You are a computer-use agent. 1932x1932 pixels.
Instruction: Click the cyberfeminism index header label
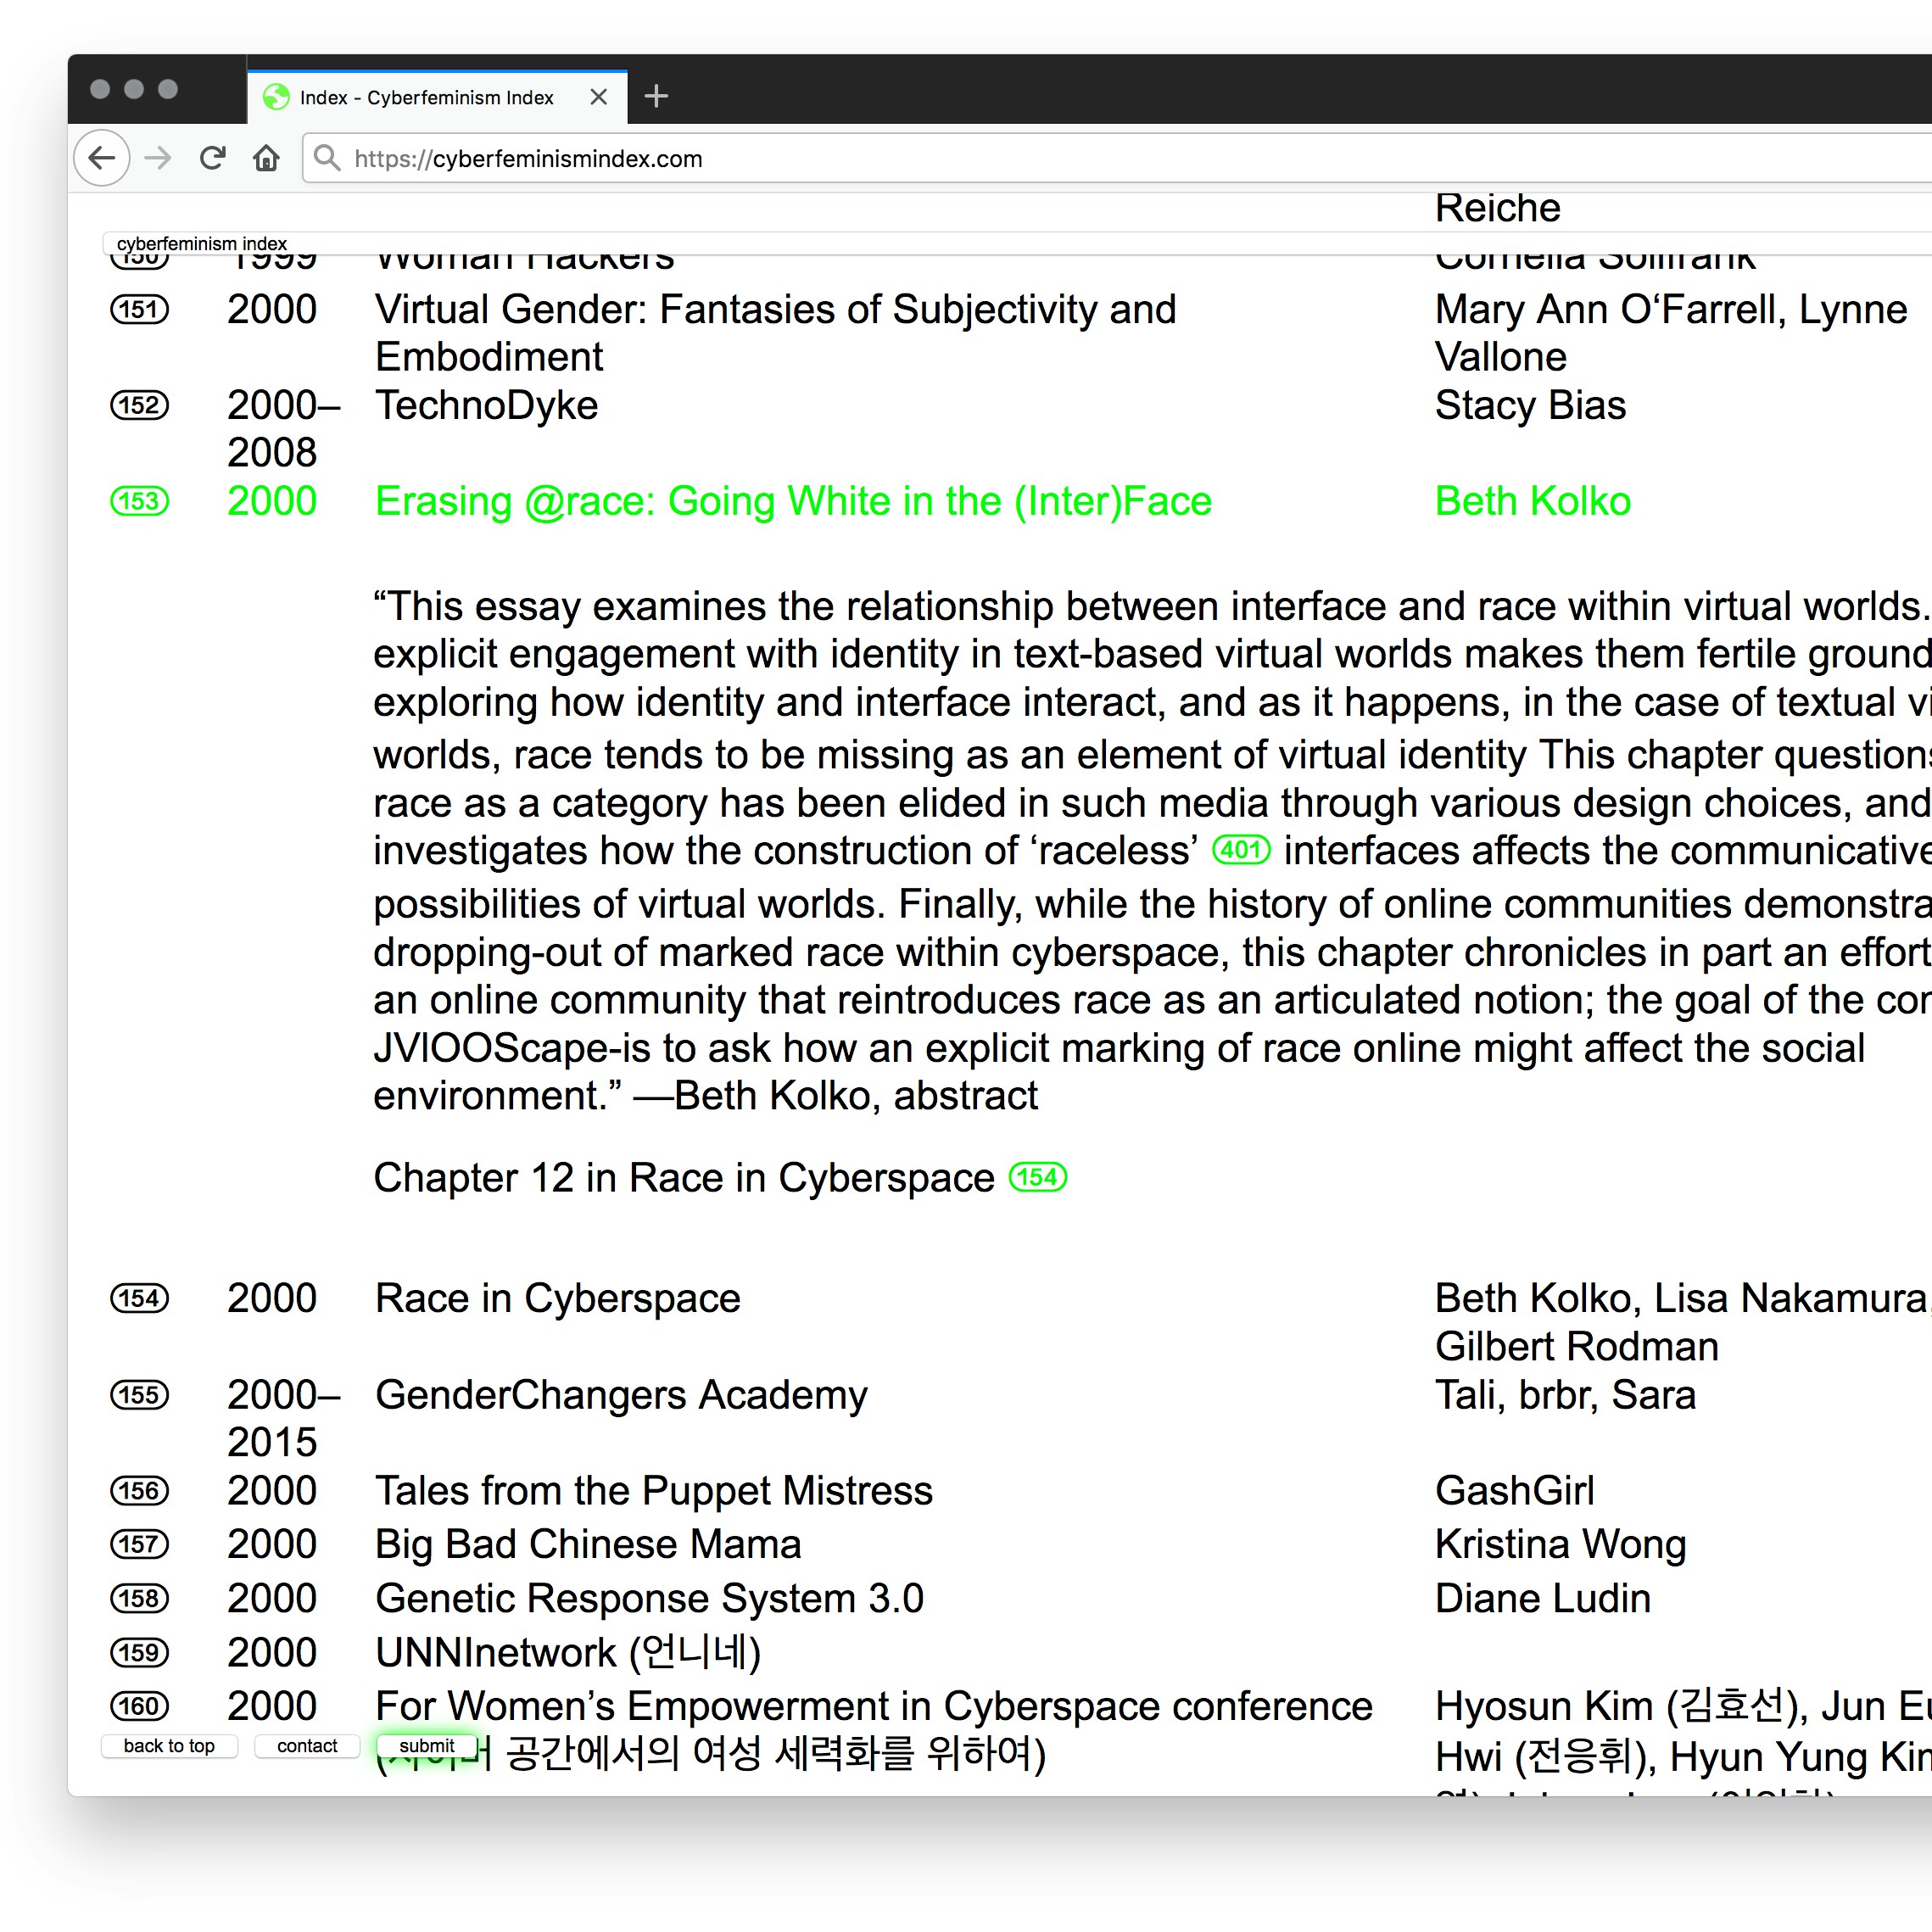(202, 243)
